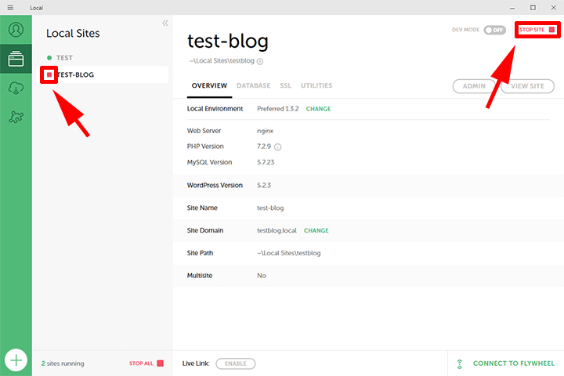Screen dimensions: 564x376
Task: Switch to the SSL tab
Action: pos(286,85)
